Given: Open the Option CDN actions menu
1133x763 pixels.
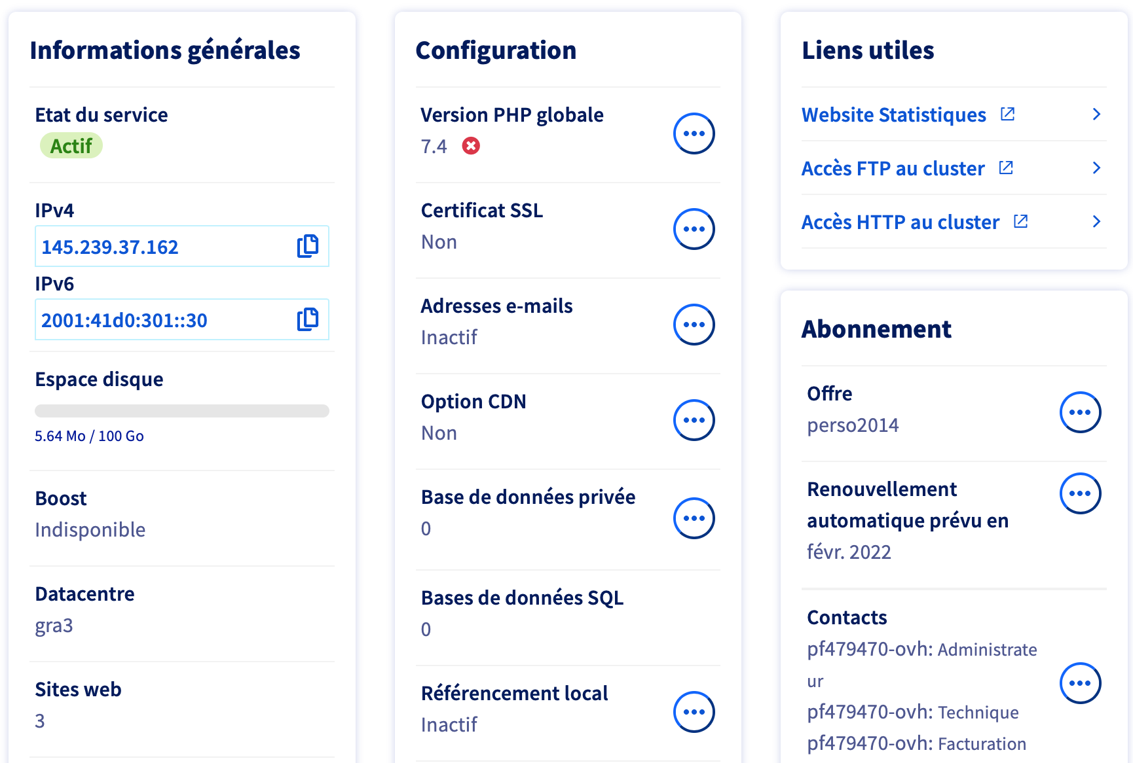Looking at the screenshot, I should pyautogui.click(x=694, y=420).
